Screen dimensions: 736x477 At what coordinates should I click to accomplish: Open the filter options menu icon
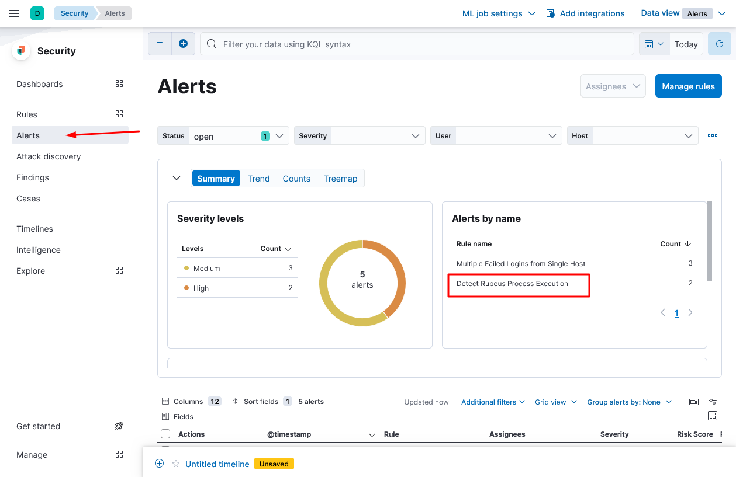click(160, 44)
